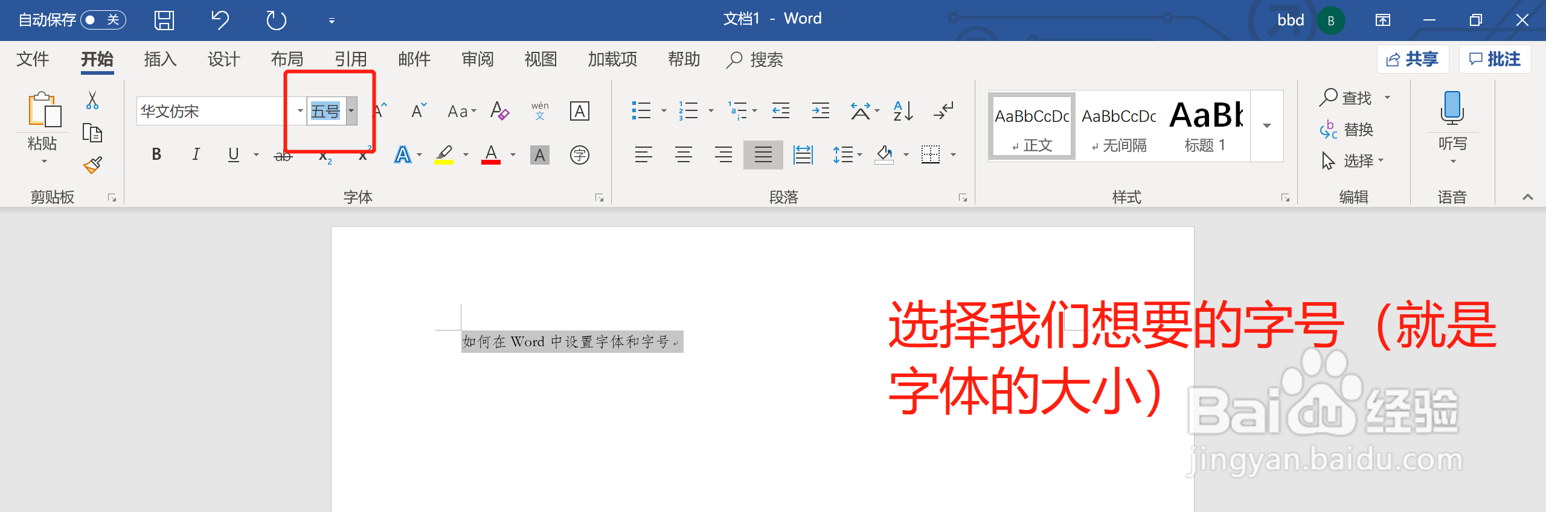The height and width of the screenshot is (512, 1546).
Task: Toggle Underline formatting
Action: [x=234, y=154]
